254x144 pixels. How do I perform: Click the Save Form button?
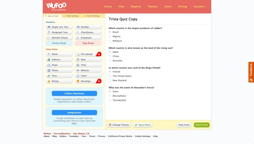click(x=142, y=125)
